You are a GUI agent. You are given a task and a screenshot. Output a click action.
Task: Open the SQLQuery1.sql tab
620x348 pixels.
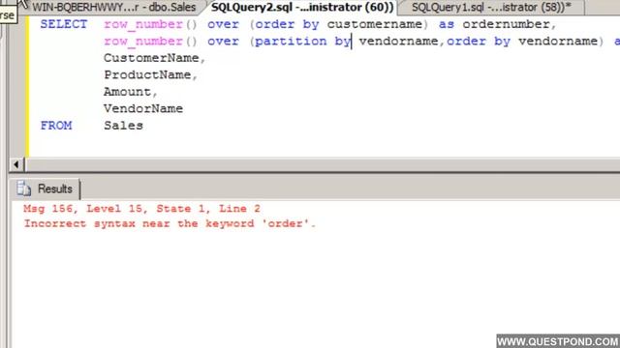(491, 7)
